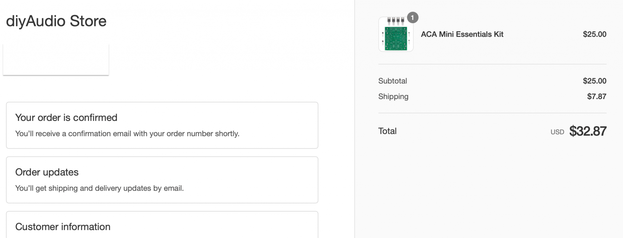Image resolution: width=623 pixels, height=238 pixels.
Task: Click the Shipping cost $7.87 value
Action: coord(597,97)
